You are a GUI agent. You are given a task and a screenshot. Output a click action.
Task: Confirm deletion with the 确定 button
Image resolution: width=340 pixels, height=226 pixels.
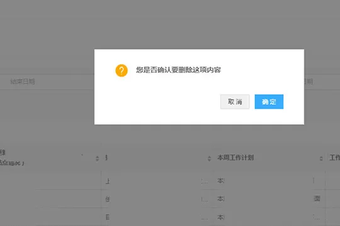point(269,102)
